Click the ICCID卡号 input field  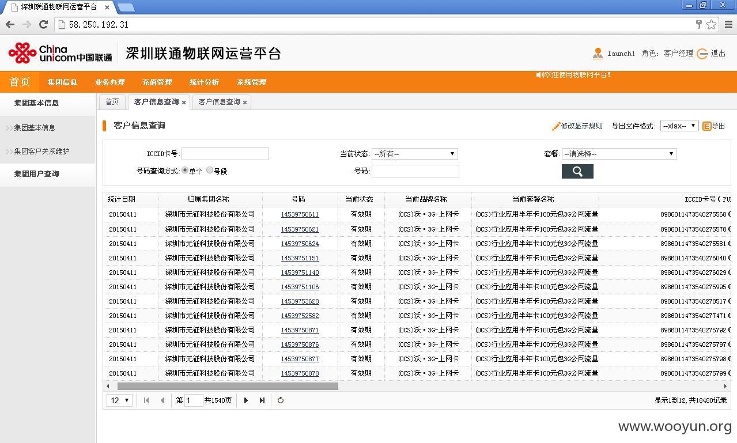(225, 154)
